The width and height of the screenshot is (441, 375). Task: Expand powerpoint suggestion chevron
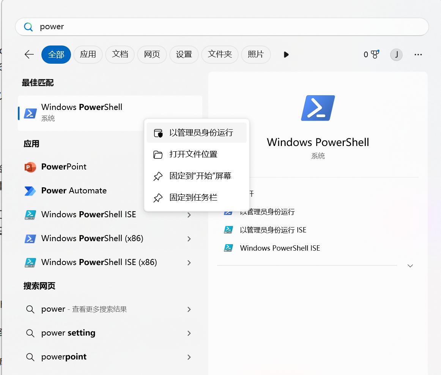189,357
